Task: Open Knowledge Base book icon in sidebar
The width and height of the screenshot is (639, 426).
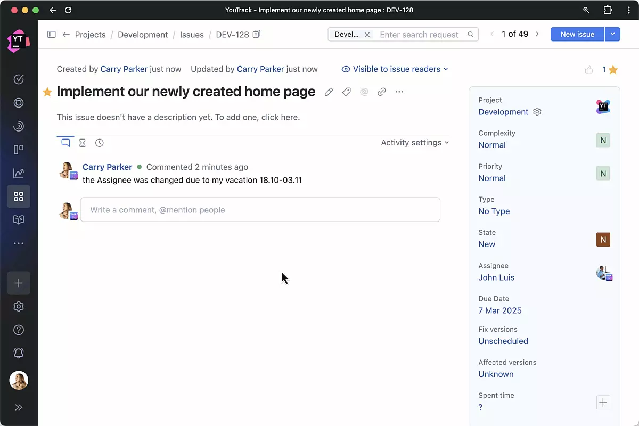Action: coord(19,220)
